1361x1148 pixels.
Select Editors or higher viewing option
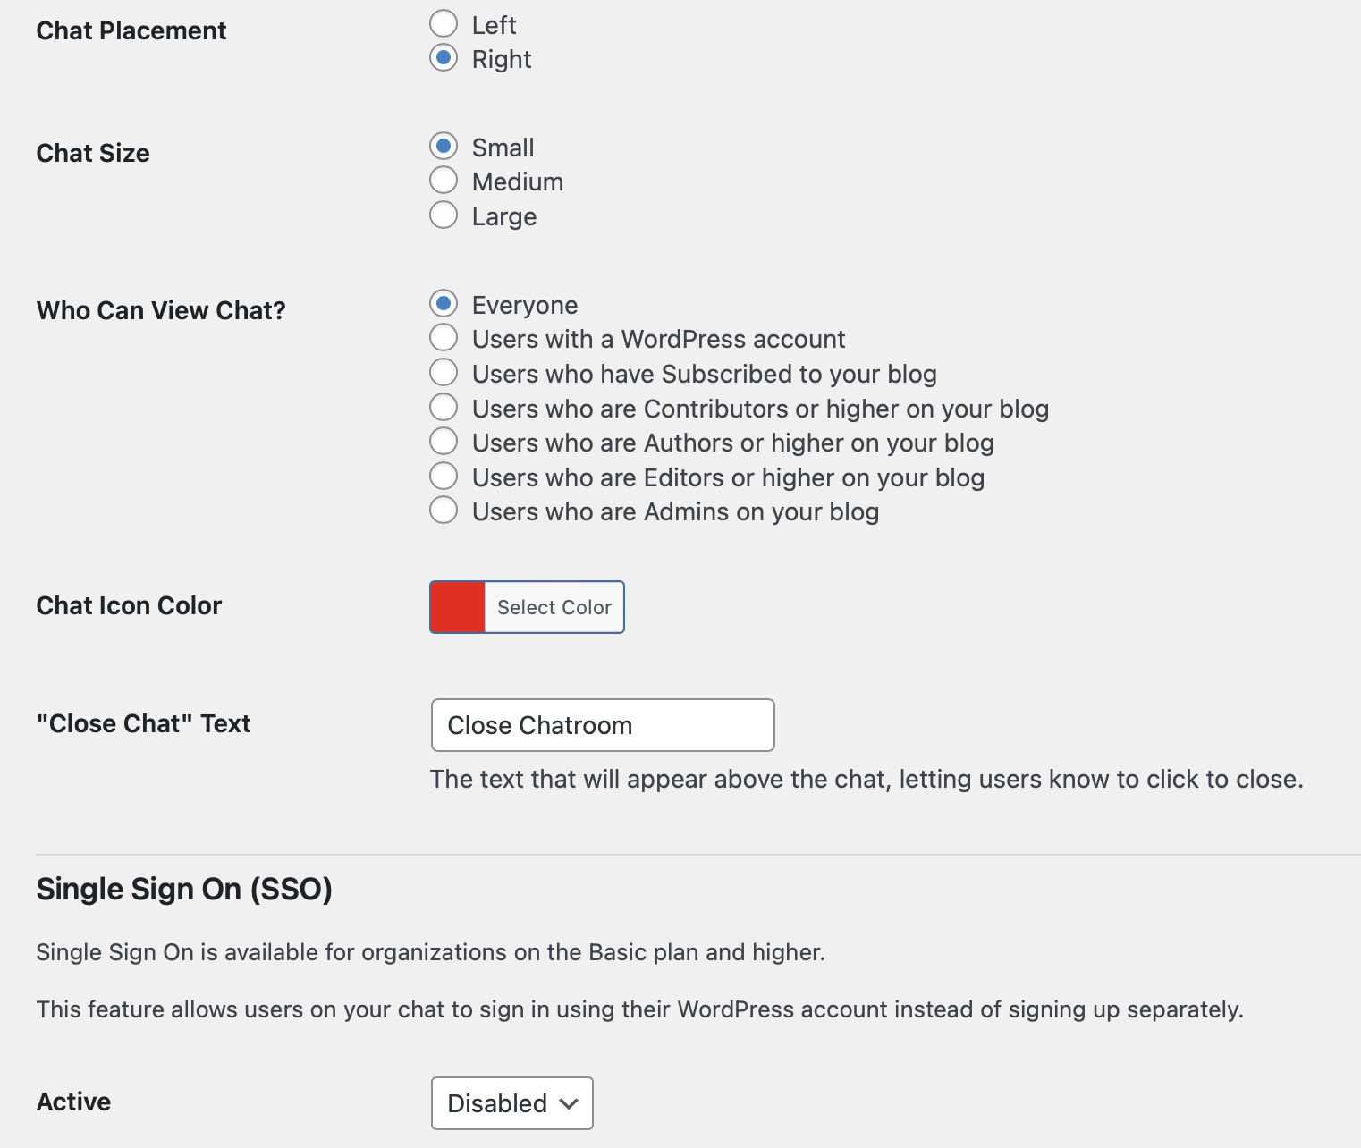pyautogui.click(x=444, y=477)
